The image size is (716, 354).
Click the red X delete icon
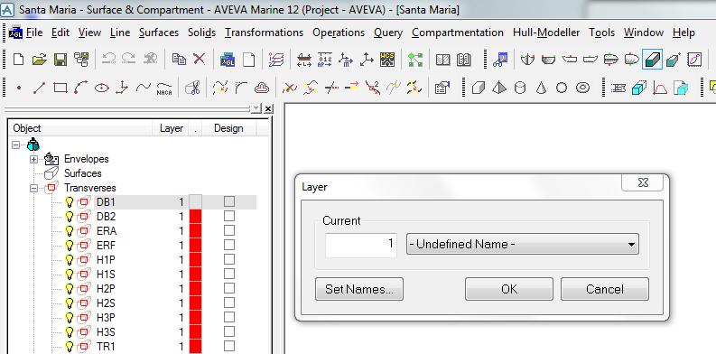coord(200,59)
